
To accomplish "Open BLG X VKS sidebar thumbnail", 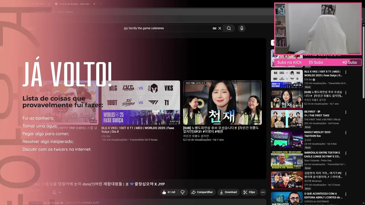I will coord(287,79).
